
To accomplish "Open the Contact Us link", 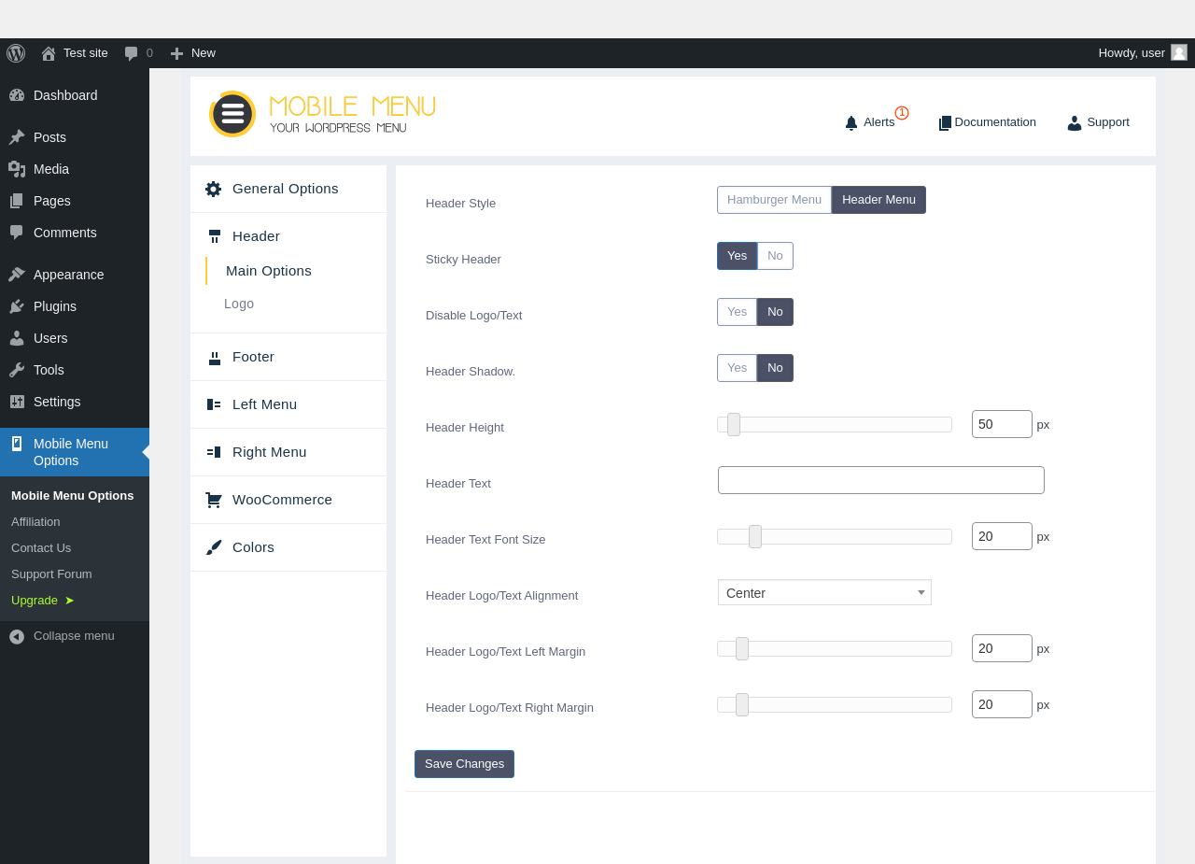I will coord(41,548).
